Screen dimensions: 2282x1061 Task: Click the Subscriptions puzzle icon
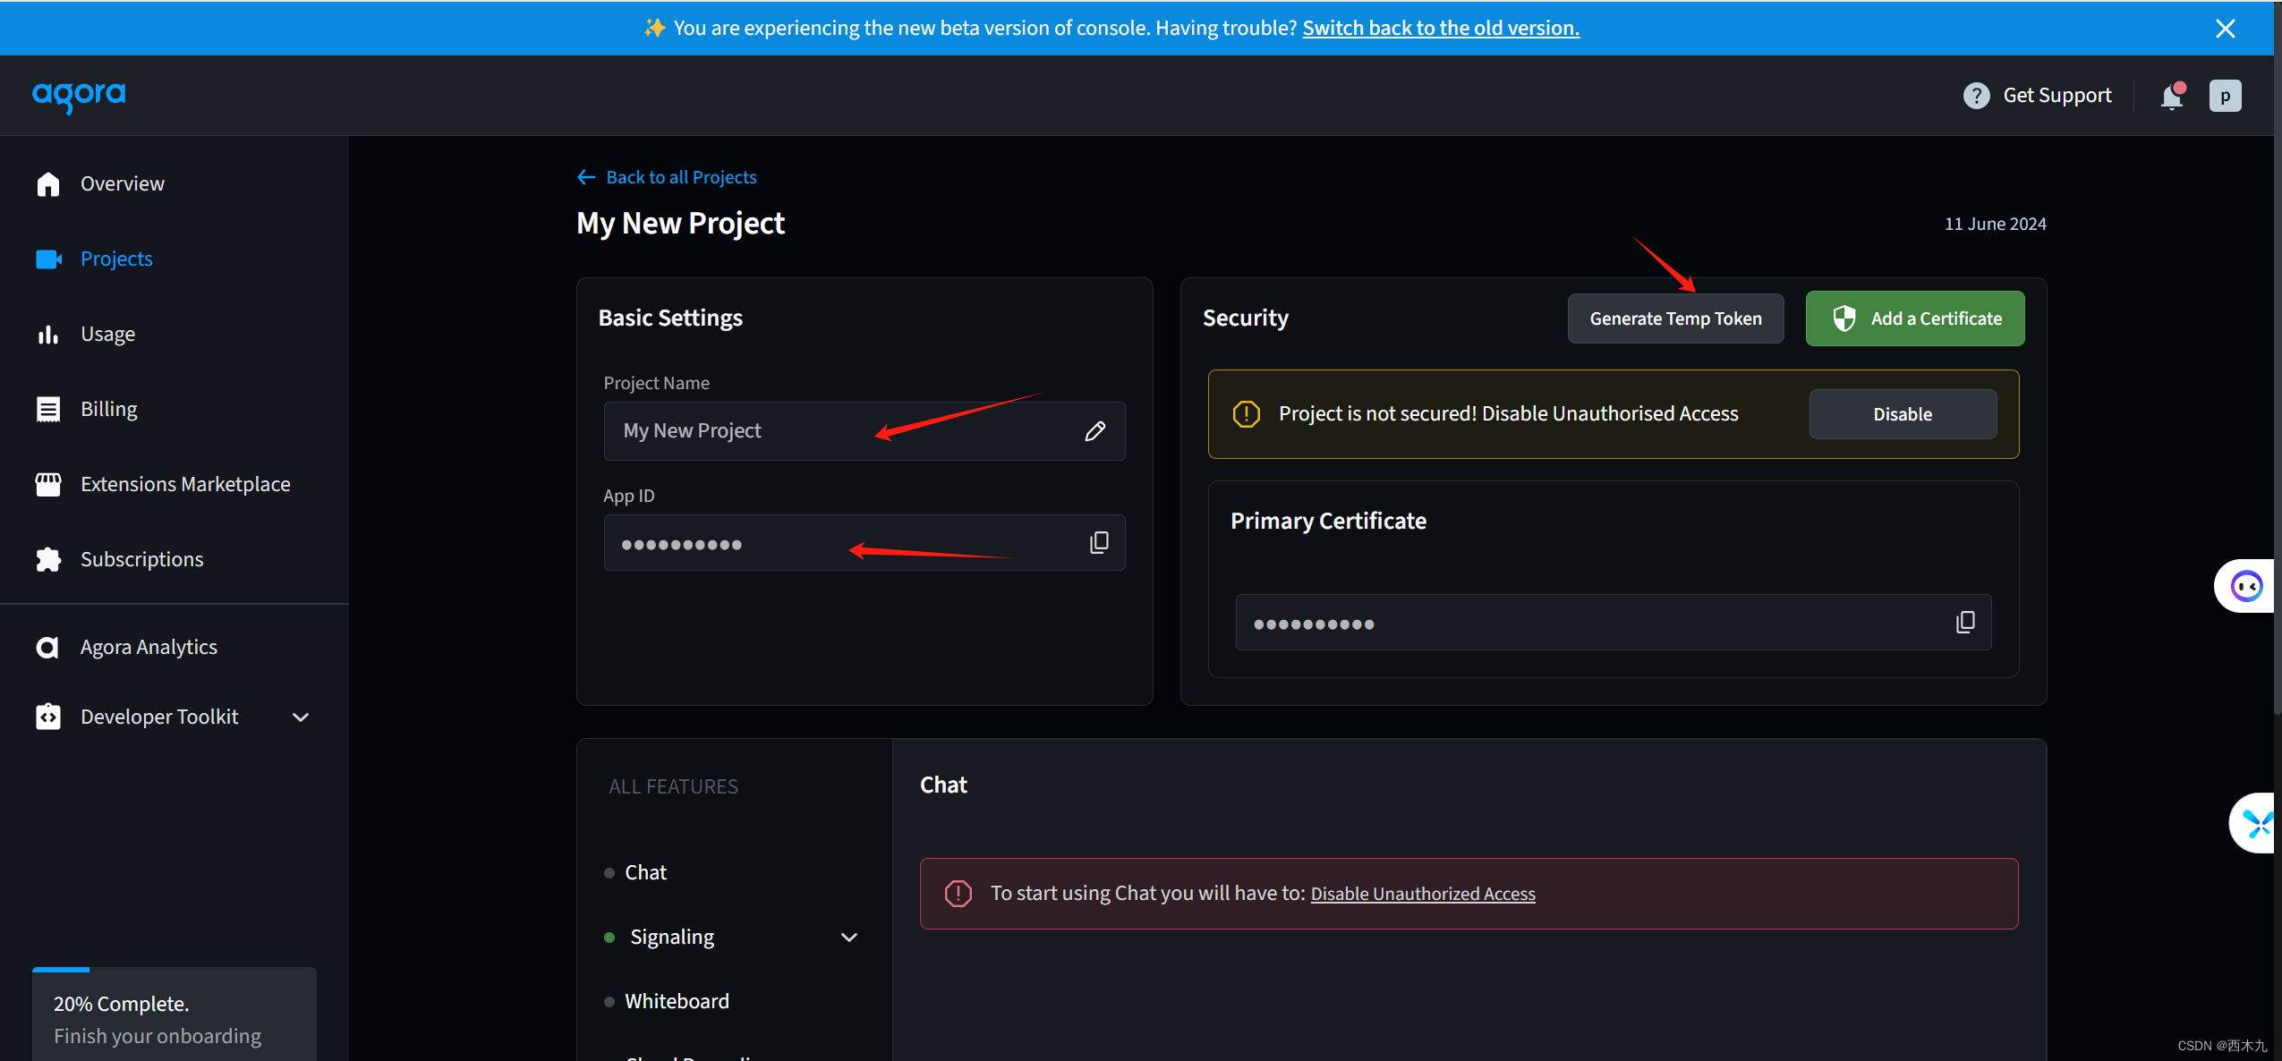point(48,559)
